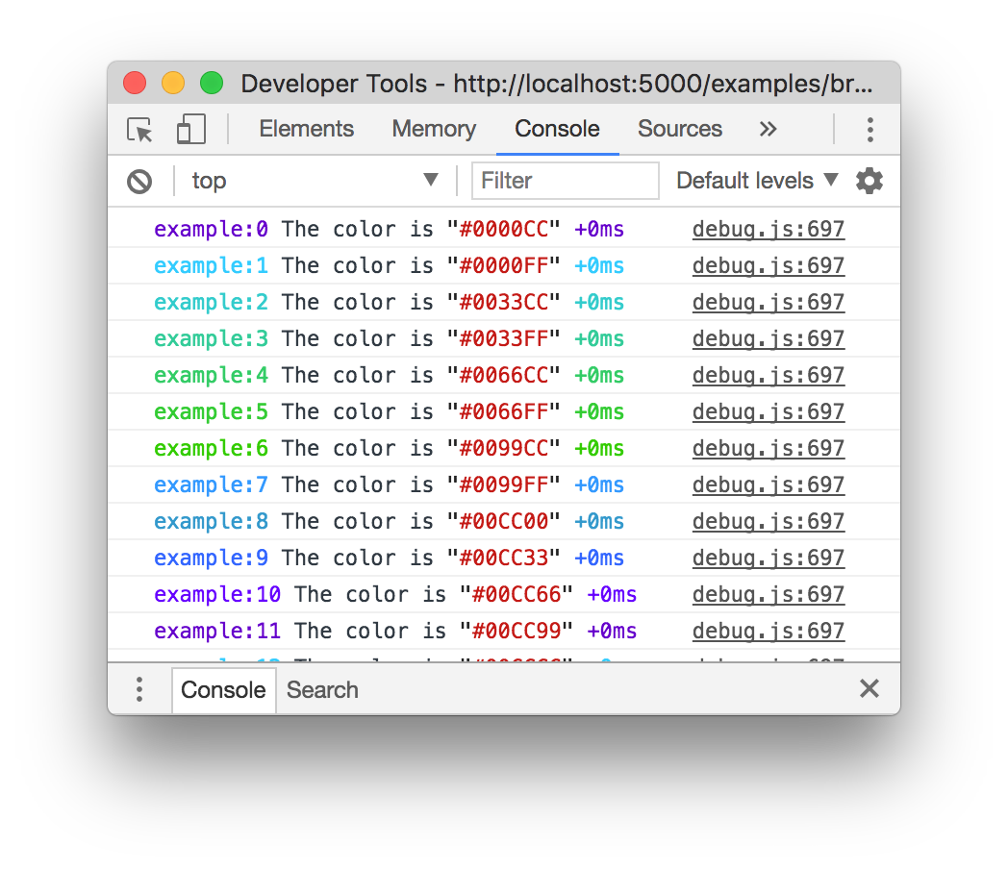This screenshot has height=869, width=1008.
Task: Click the "example:10" namespace label
Action: pyautogui.click(x=217, y=595)
